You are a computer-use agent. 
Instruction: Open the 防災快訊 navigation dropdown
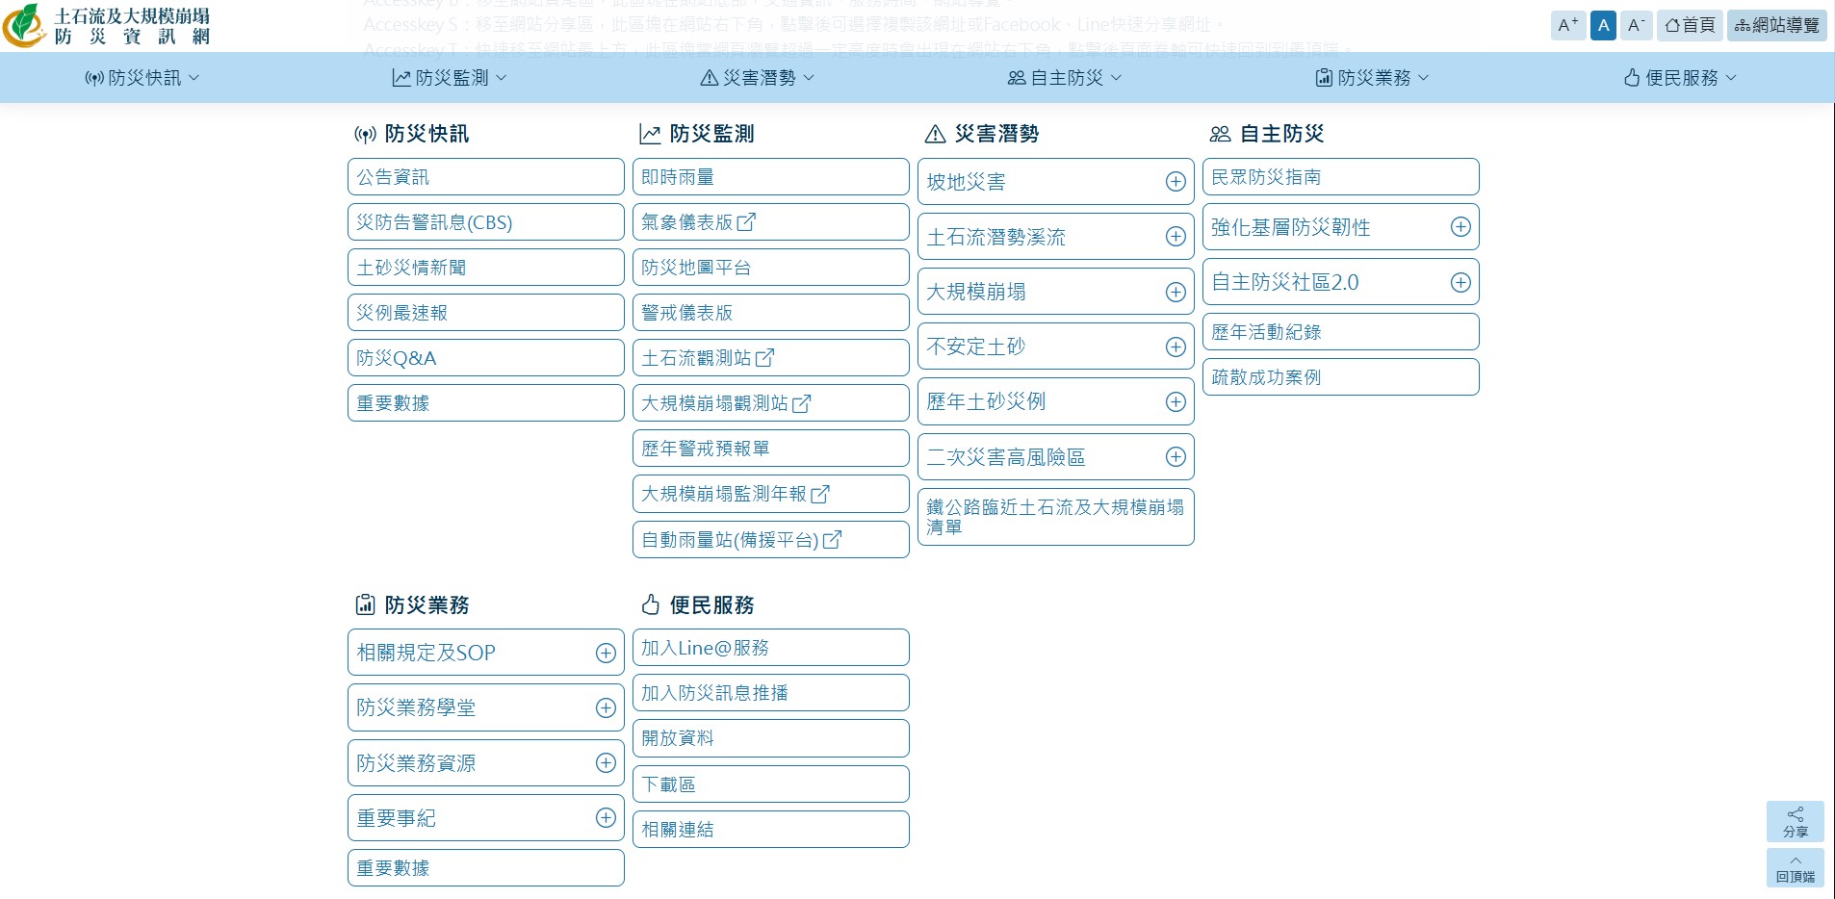(142, 78)
